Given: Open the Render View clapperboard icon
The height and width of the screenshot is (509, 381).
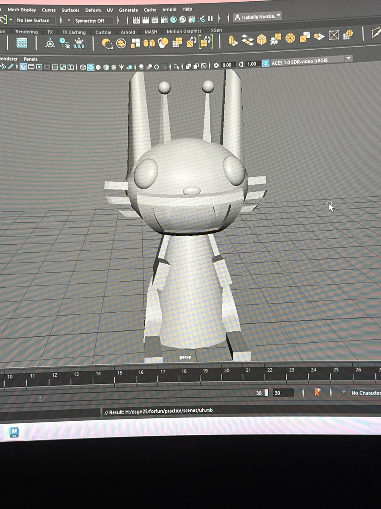Looking at the screenshot, I should [x=137, y=20].
